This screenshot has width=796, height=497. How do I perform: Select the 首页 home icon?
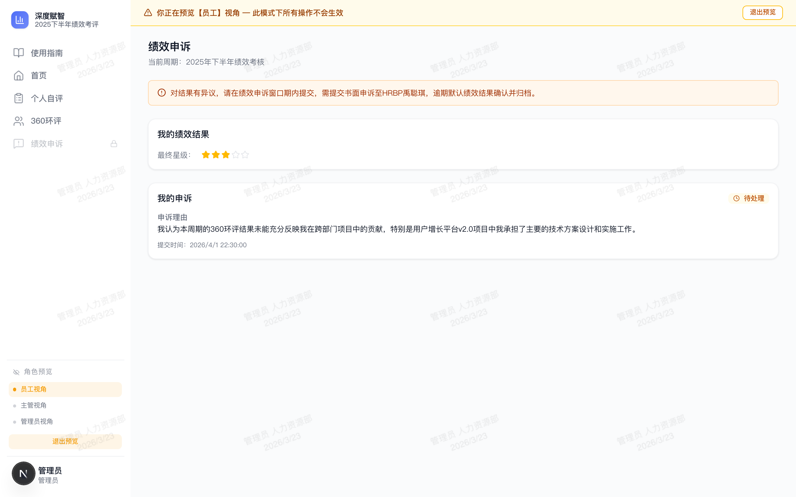pyautogui.click(x=18, y=75)
